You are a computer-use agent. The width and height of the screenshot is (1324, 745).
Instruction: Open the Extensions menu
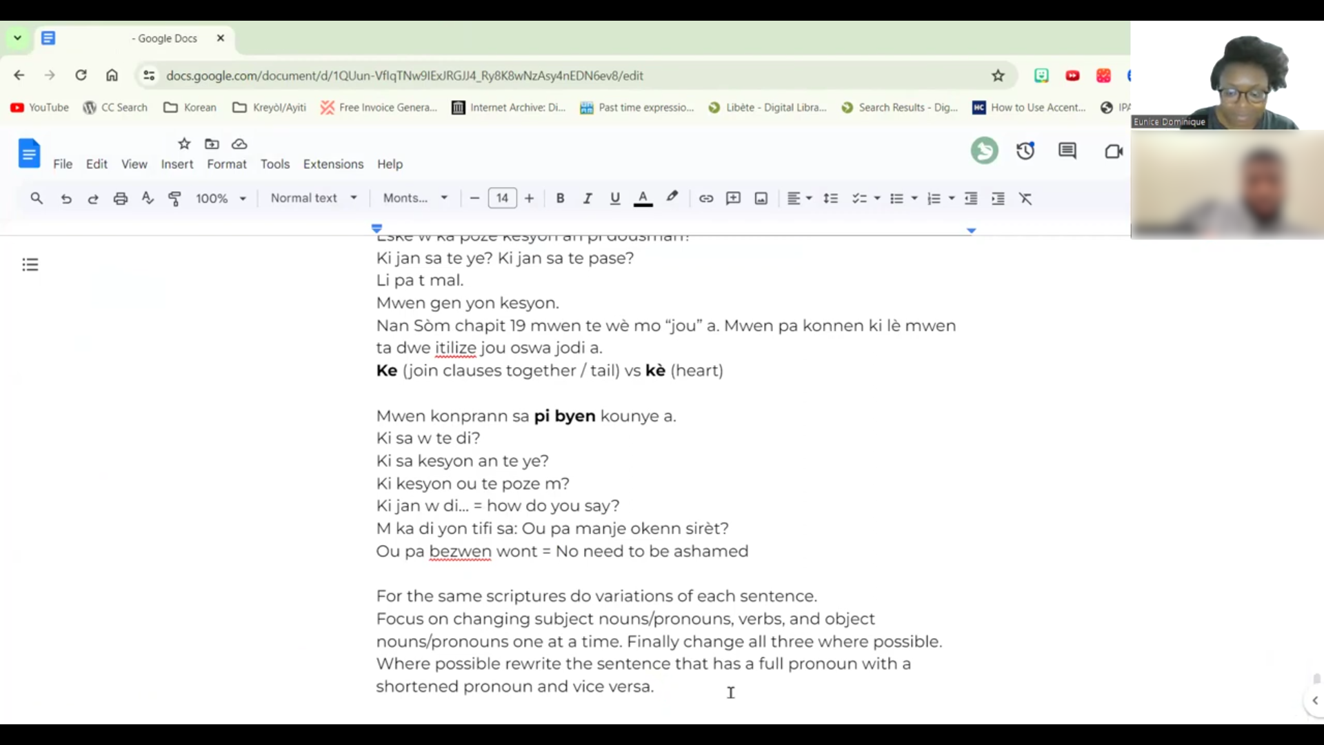(333, 164)
